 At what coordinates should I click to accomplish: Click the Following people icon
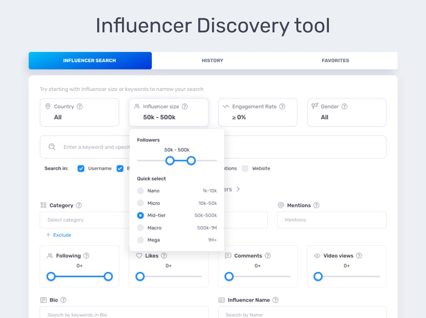[x=50, y=255]
